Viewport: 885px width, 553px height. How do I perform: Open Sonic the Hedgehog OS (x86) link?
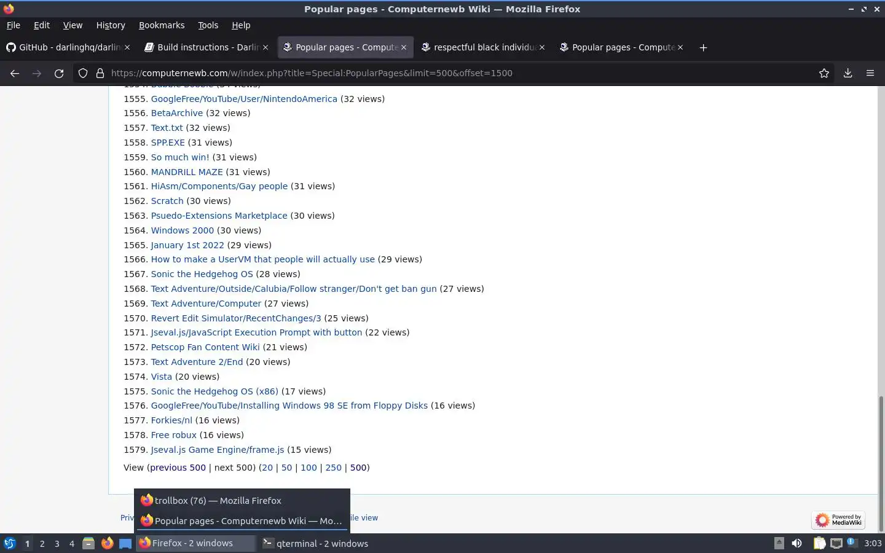pyautogui.click(x=214, y=391)
